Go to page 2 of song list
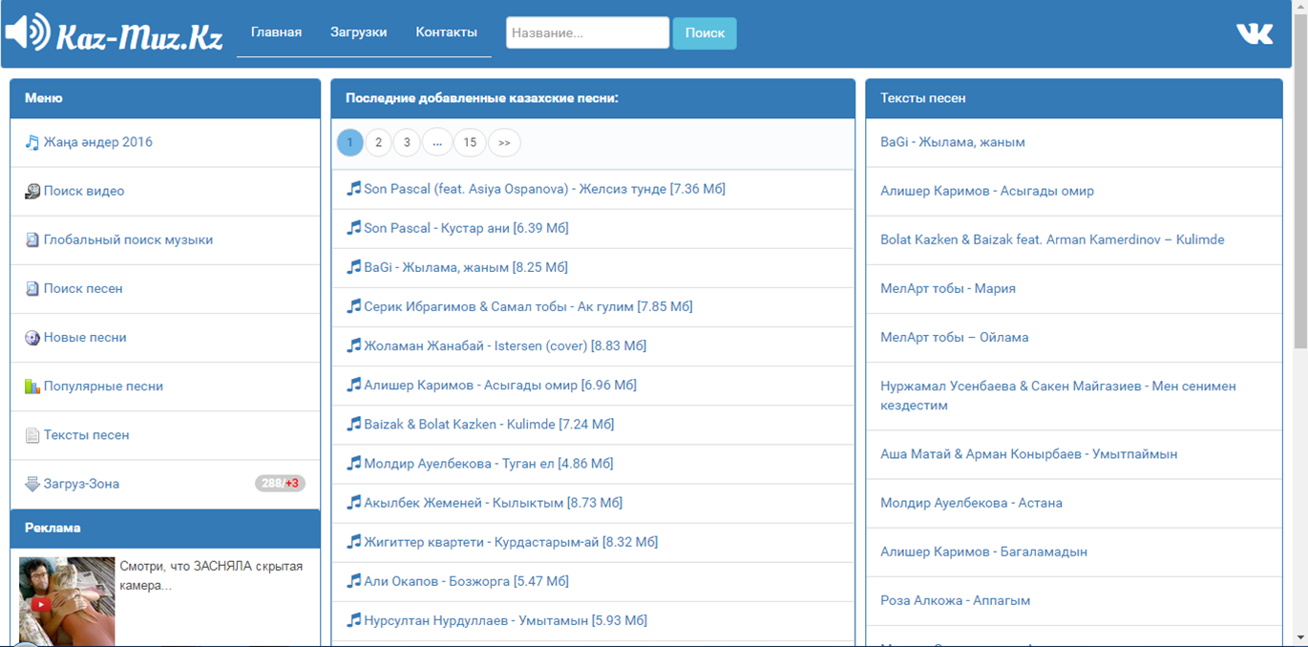This screenshot has width=1308, height=647. pyautogui.click(x=378, y=143)
